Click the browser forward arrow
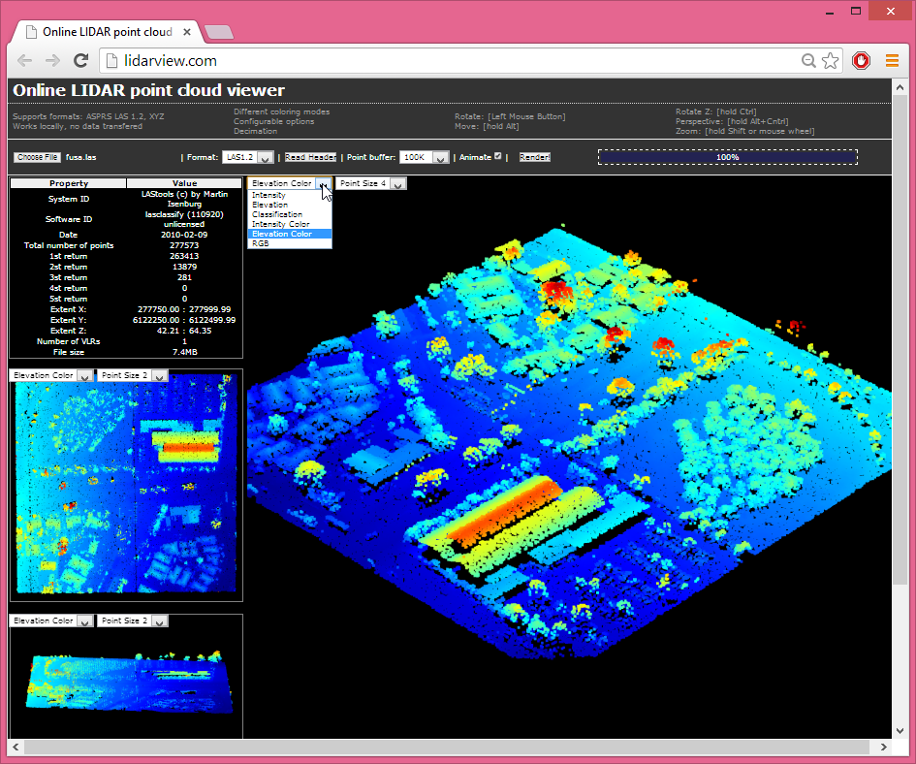The width and height of the screenshot is (916, 764). tap(53, 61)
